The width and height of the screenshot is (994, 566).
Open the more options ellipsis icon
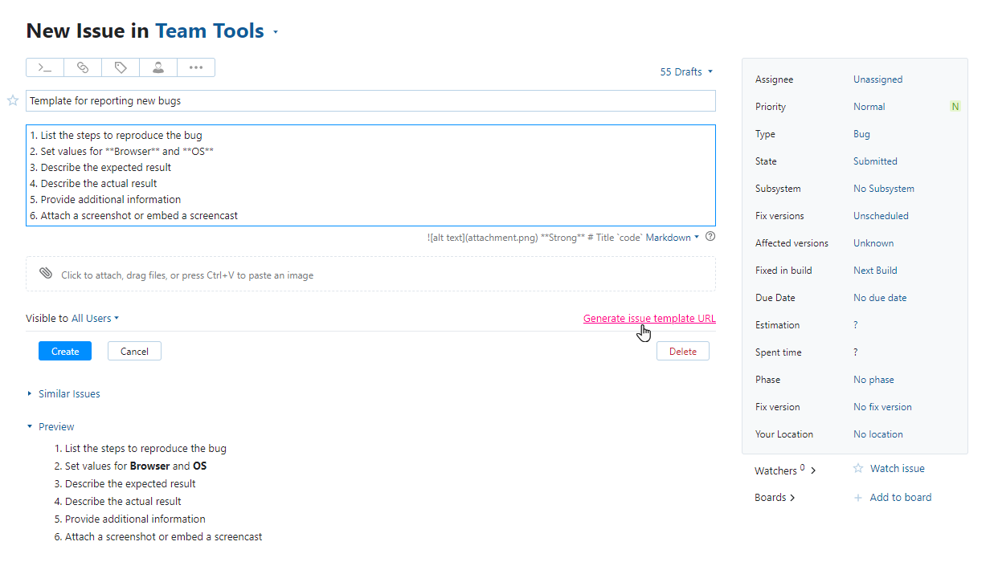pyautogui.click(x=195, y=67)
